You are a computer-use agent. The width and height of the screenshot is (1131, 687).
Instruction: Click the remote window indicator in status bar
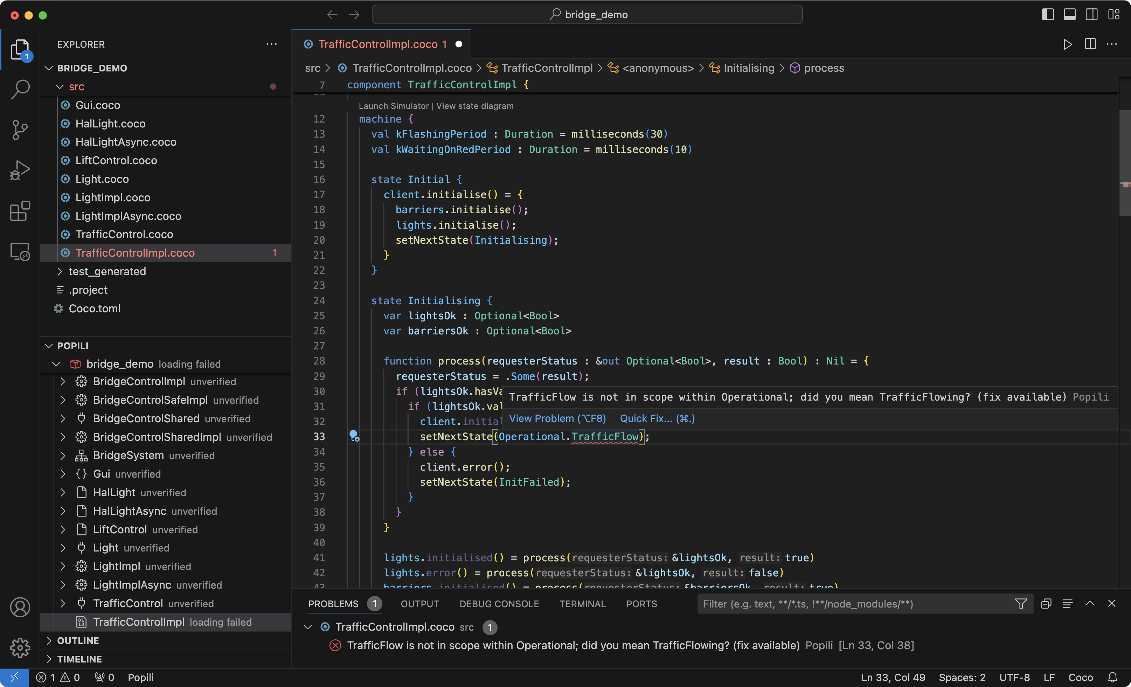(x=14, y=677)
